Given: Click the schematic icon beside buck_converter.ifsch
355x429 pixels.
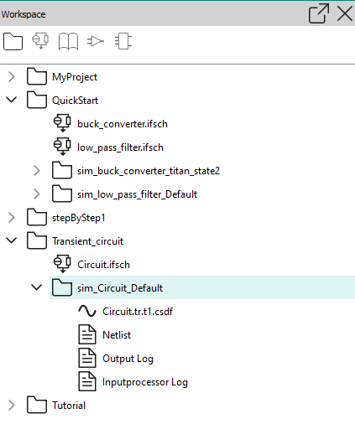Looking at the screenshot, I should click(62, 123).
